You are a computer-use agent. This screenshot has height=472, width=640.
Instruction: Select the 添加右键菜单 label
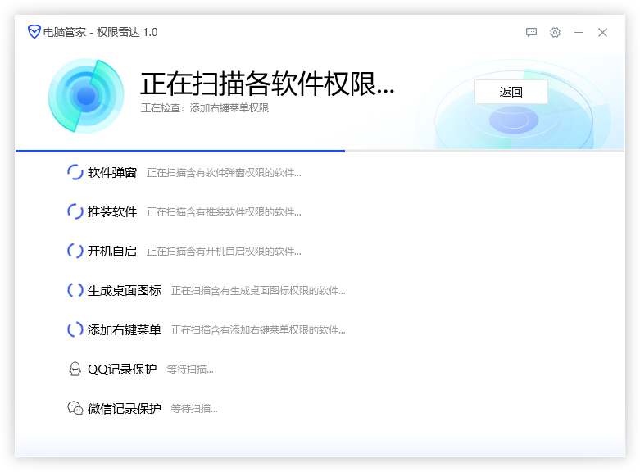(x=125, y=330)
